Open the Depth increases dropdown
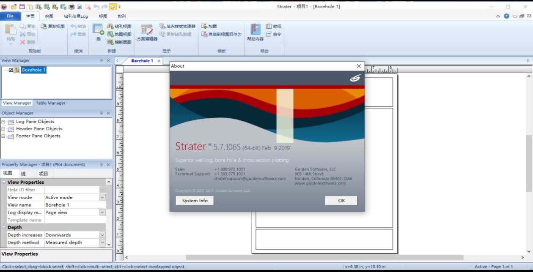Screen dimensions: 533x272 coord(102,235)
